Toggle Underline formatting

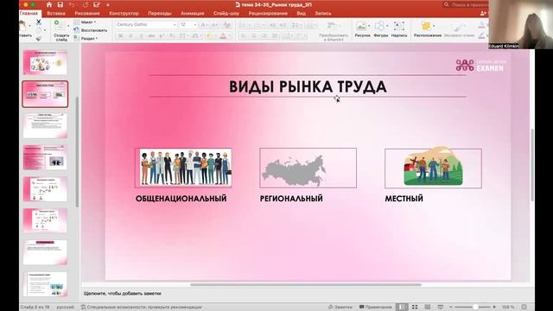pos(141,36)
